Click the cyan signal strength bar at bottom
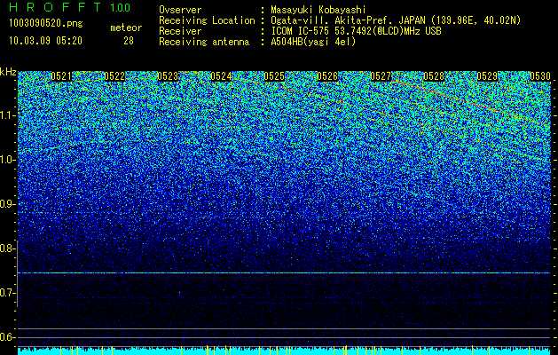Viewport: 558px width, 355px height. [284, 351]
